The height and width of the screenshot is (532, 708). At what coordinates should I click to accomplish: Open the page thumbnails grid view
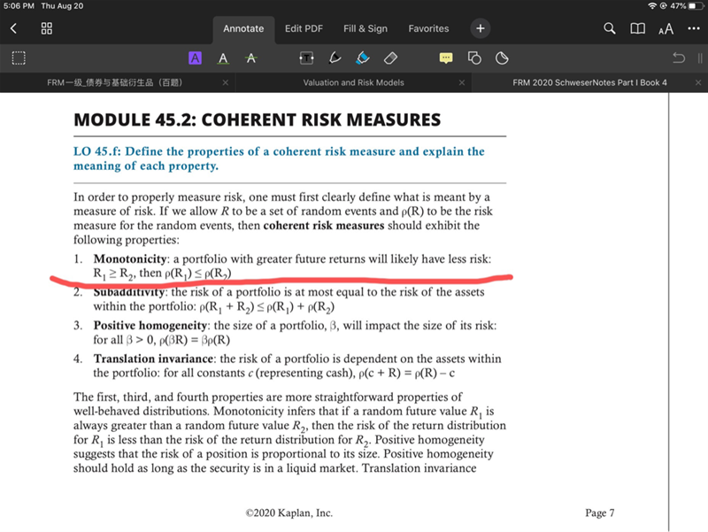click(x=47, y=28)
